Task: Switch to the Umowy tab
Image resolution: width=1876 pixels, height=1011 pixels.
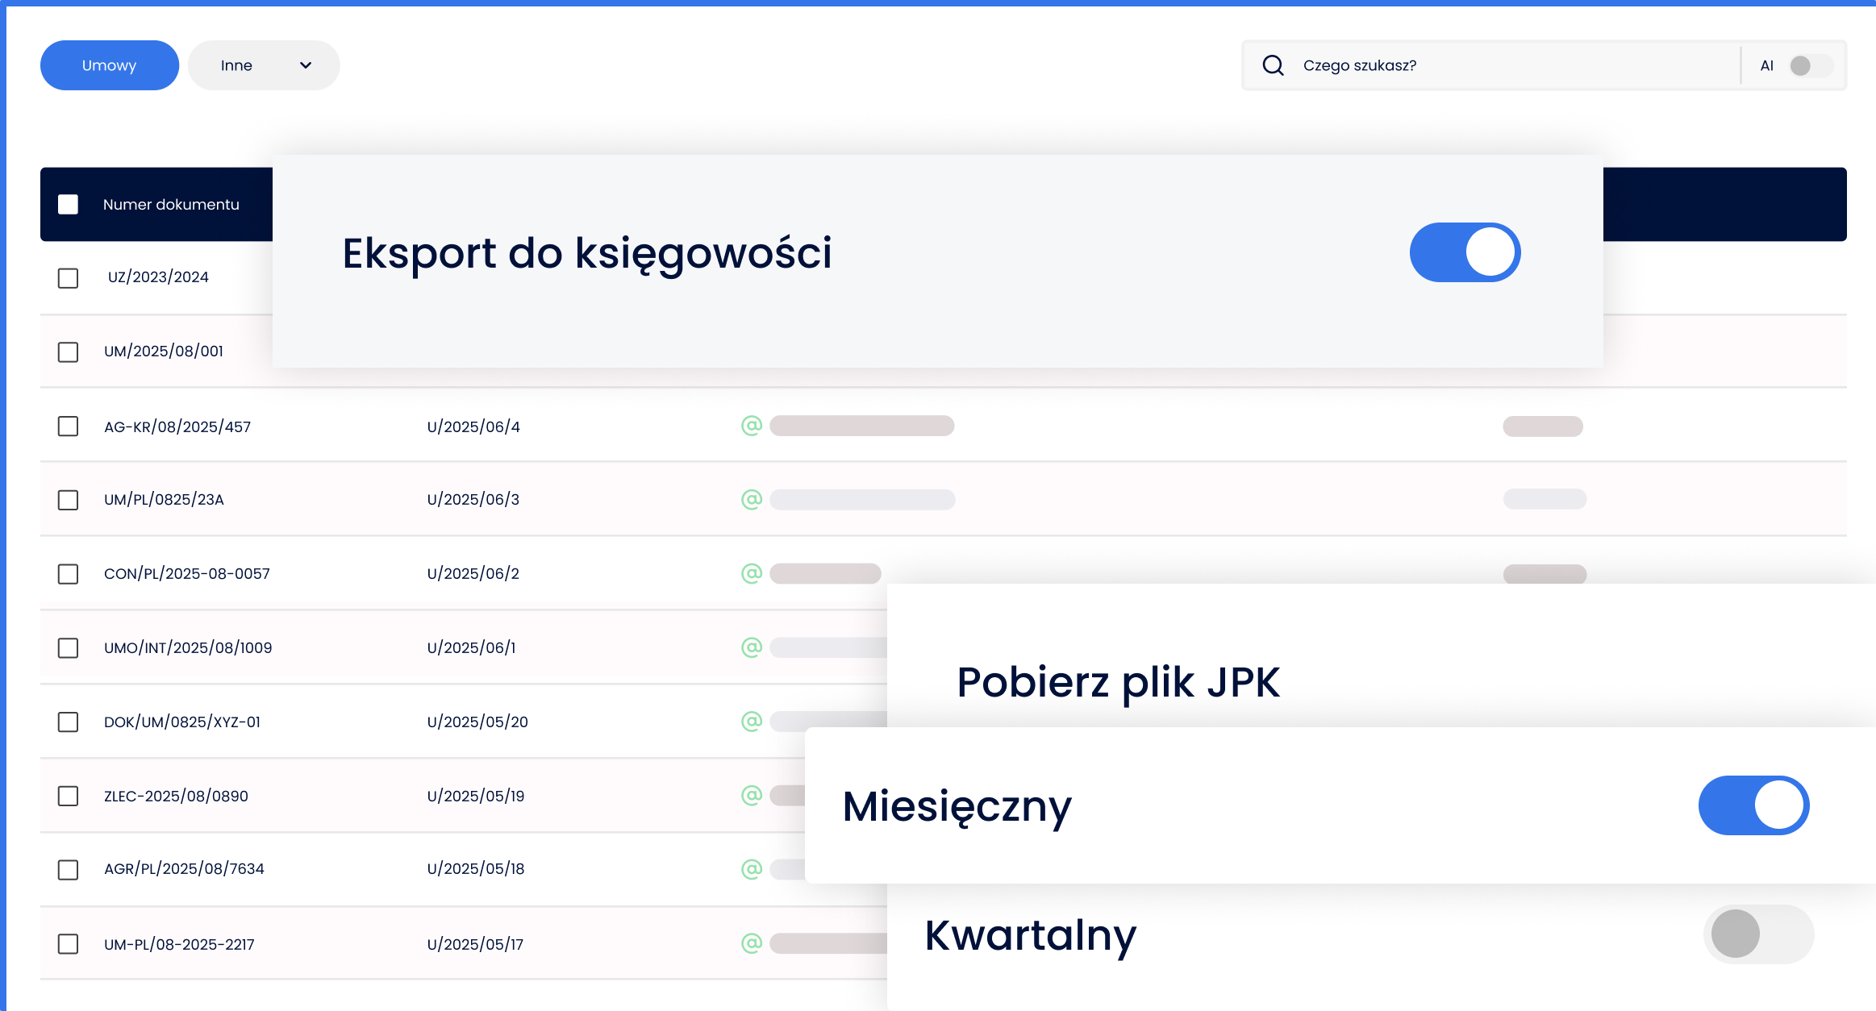Action: tap(110, 65)
